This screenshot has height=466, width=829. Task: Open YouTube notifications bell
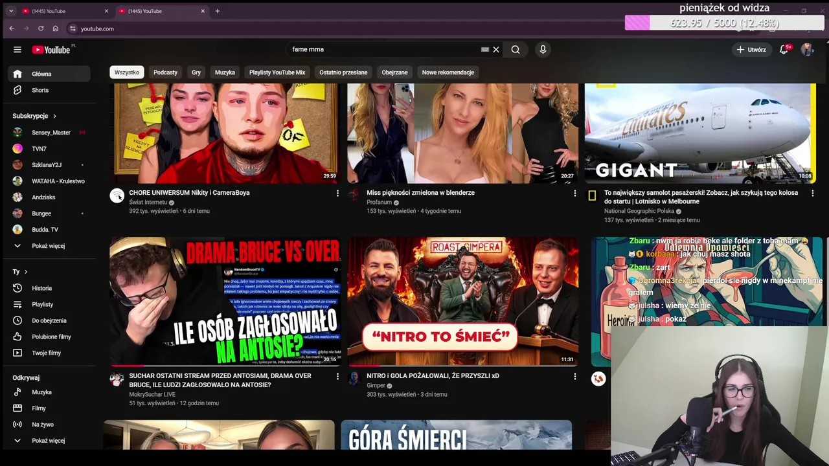click(784, 49)
